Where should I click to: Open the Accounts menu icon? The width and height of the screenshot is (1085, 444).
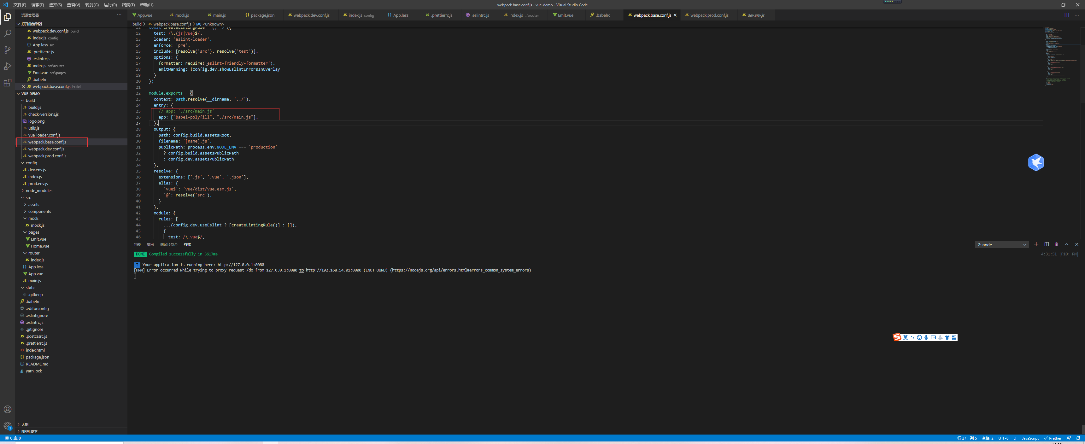click(x=7, y=409)
